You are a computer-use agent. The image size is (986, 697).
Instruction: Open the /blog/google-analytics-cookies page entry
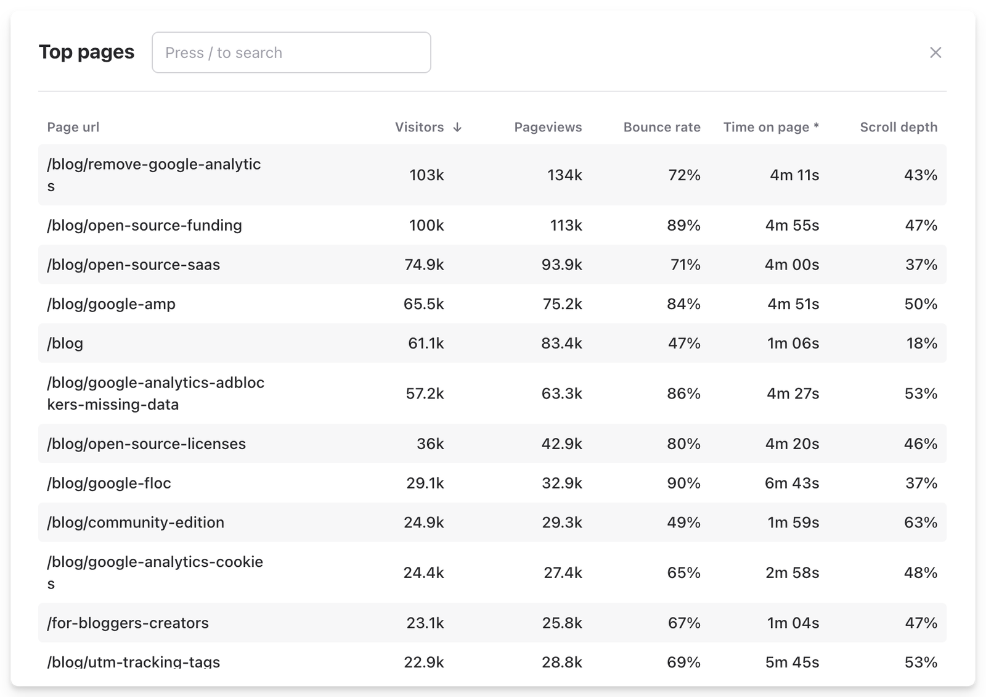point(156,572)
